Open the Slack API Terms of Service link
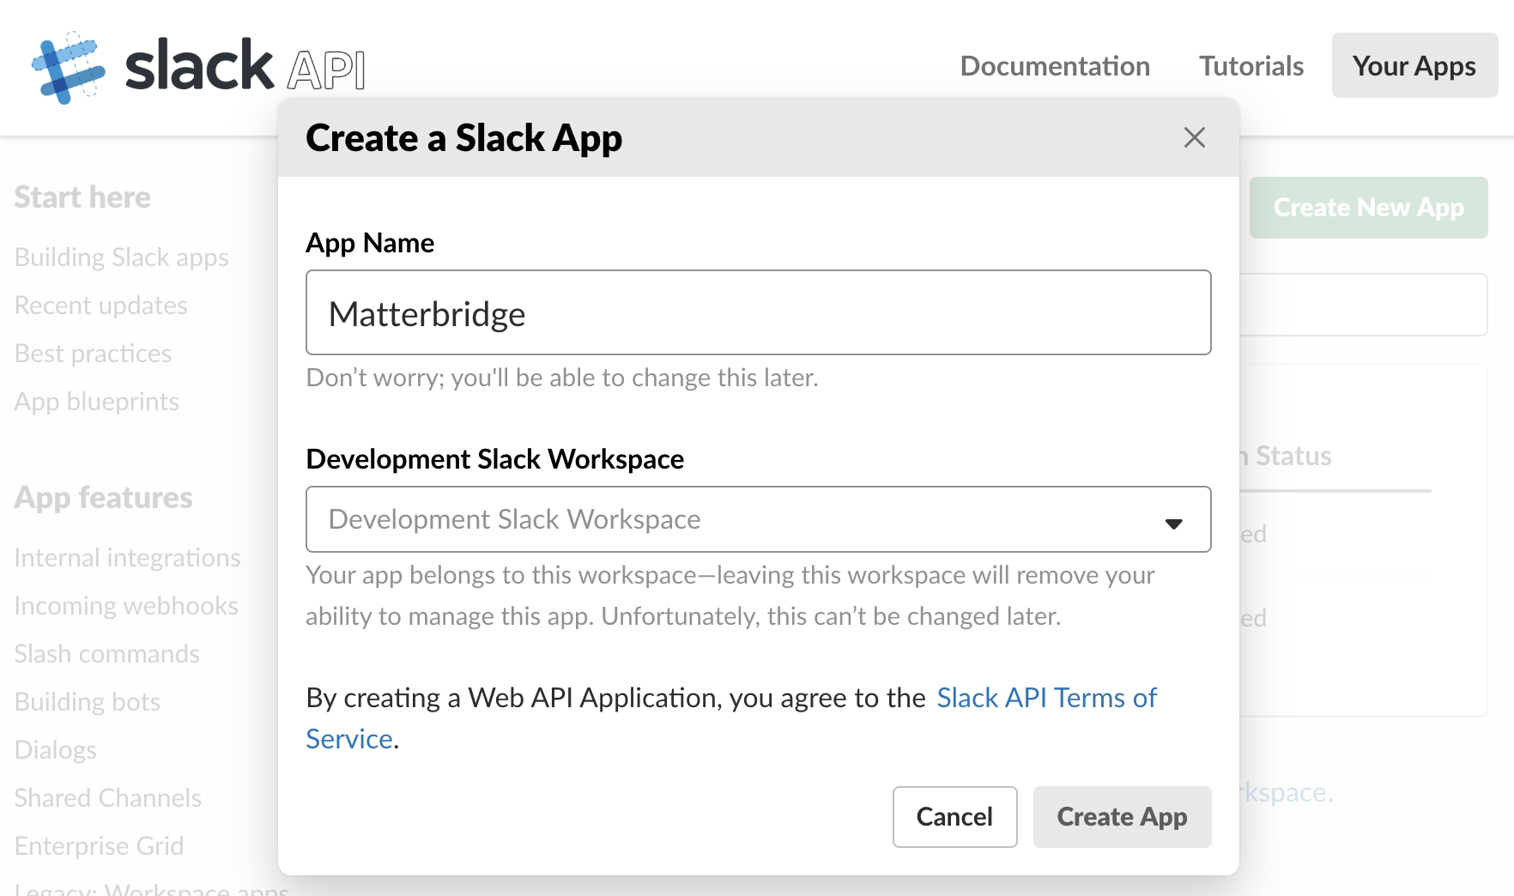 pyautogui.click(x=1045, y=698)
